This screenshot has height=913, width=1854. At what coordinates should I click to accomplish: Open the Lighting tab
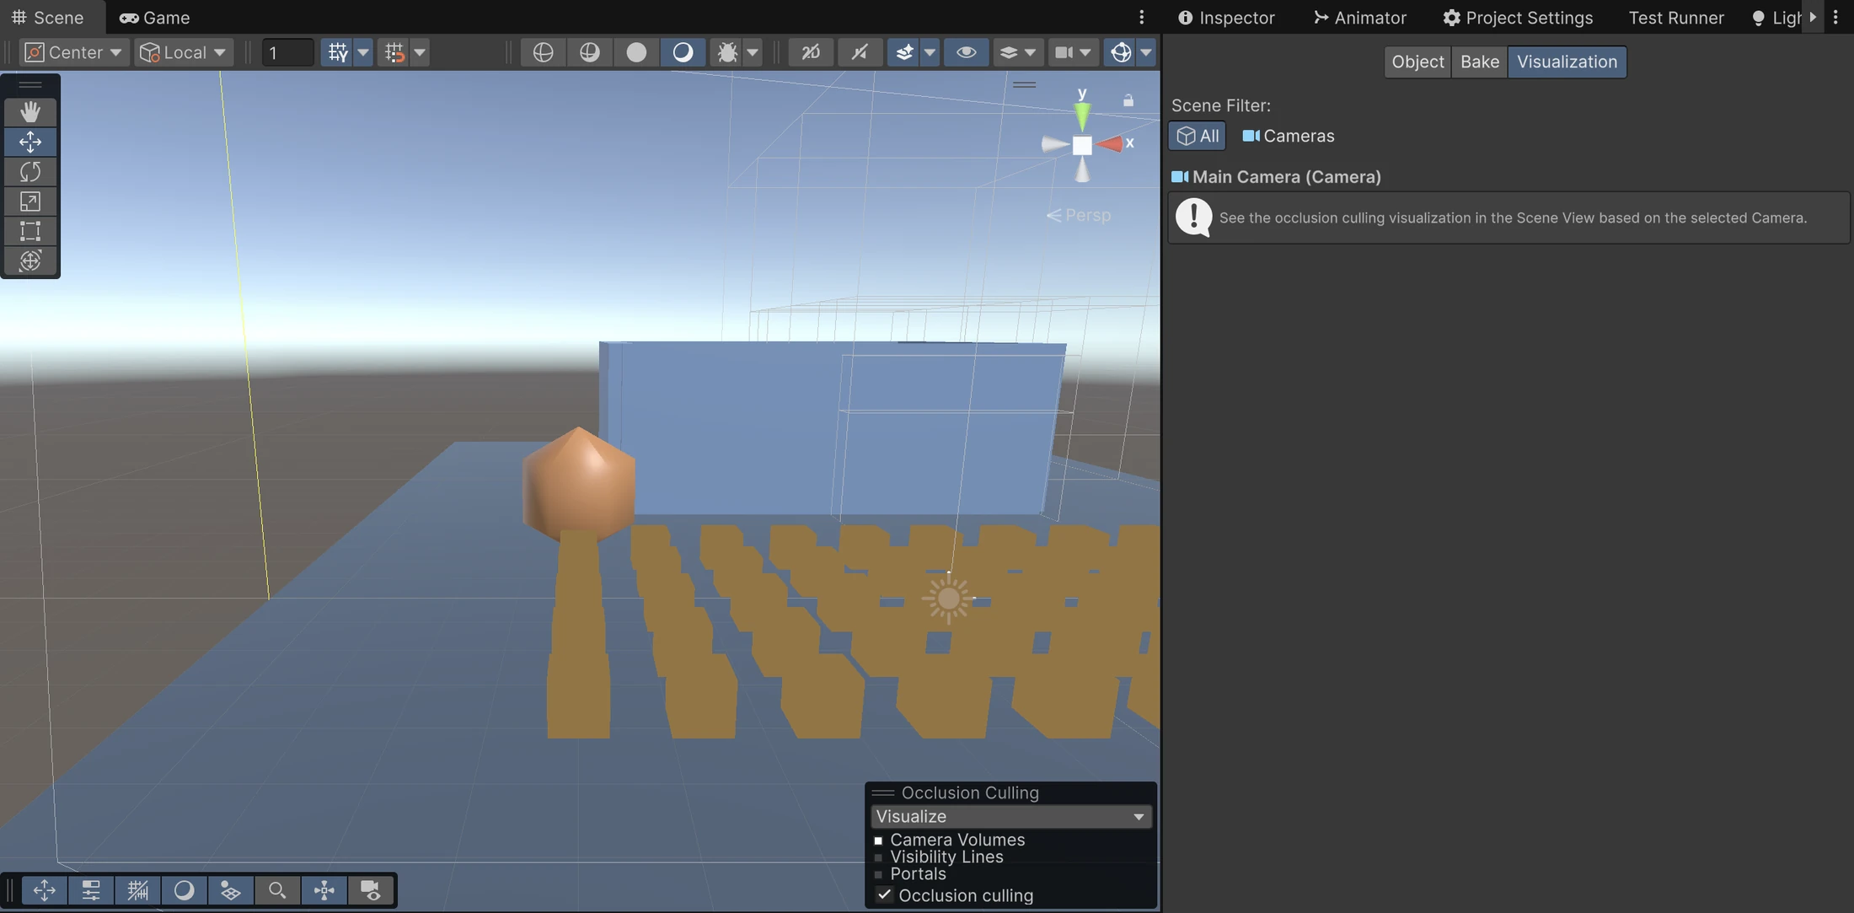pos(1776,17)
